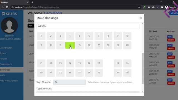This screenshot has width=178, height=100.
Task: Choose seat 13
Action: tap(60, 45)
